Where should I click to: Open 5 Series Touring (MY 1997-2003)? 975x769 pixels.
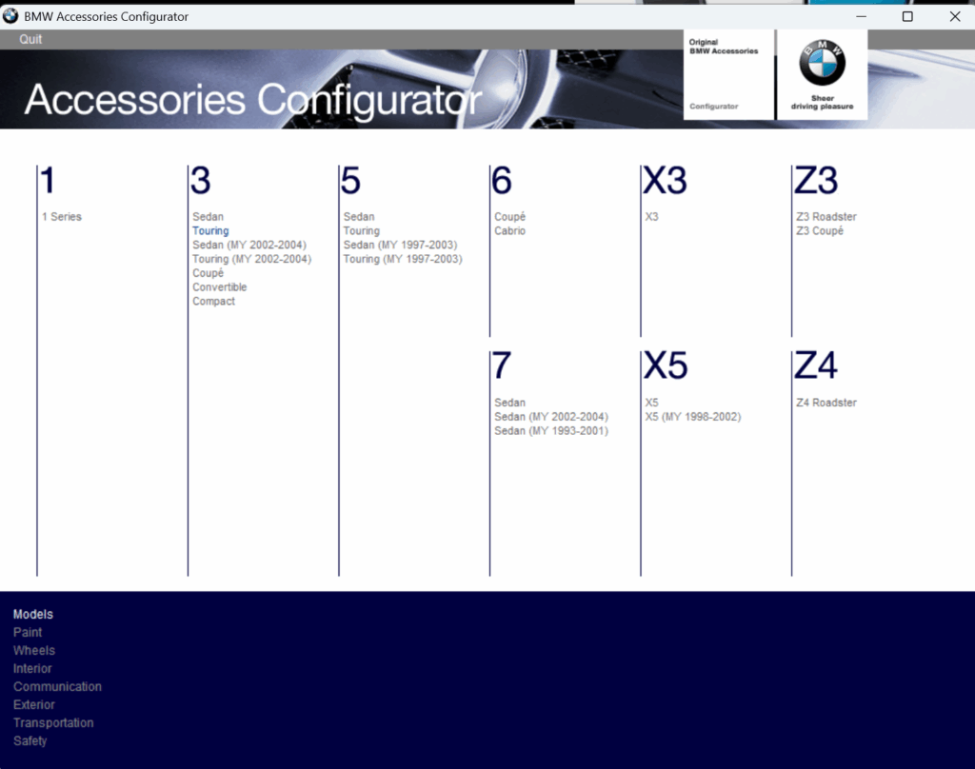403,259
